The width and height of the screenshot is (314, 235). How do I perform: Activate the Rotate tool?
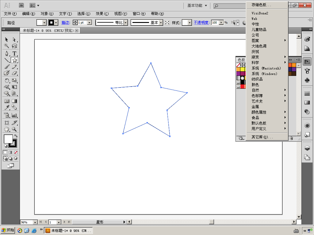7,80
